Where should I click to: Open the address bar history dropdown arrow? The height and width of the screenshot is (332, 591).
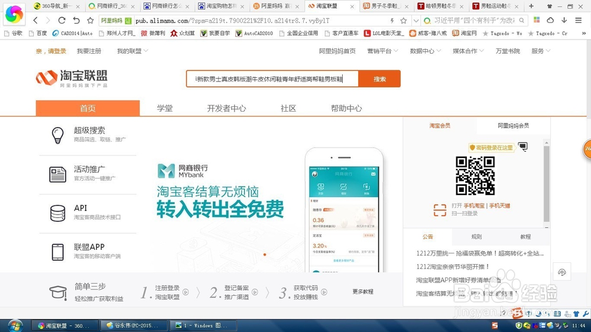point(415,20)
